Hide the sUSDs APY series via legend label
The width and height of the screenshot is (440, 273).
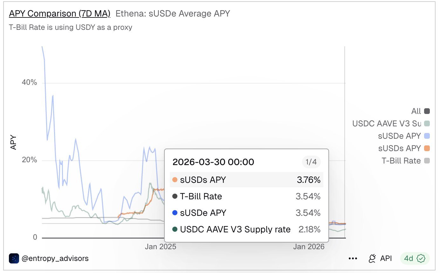pos(399,148)
